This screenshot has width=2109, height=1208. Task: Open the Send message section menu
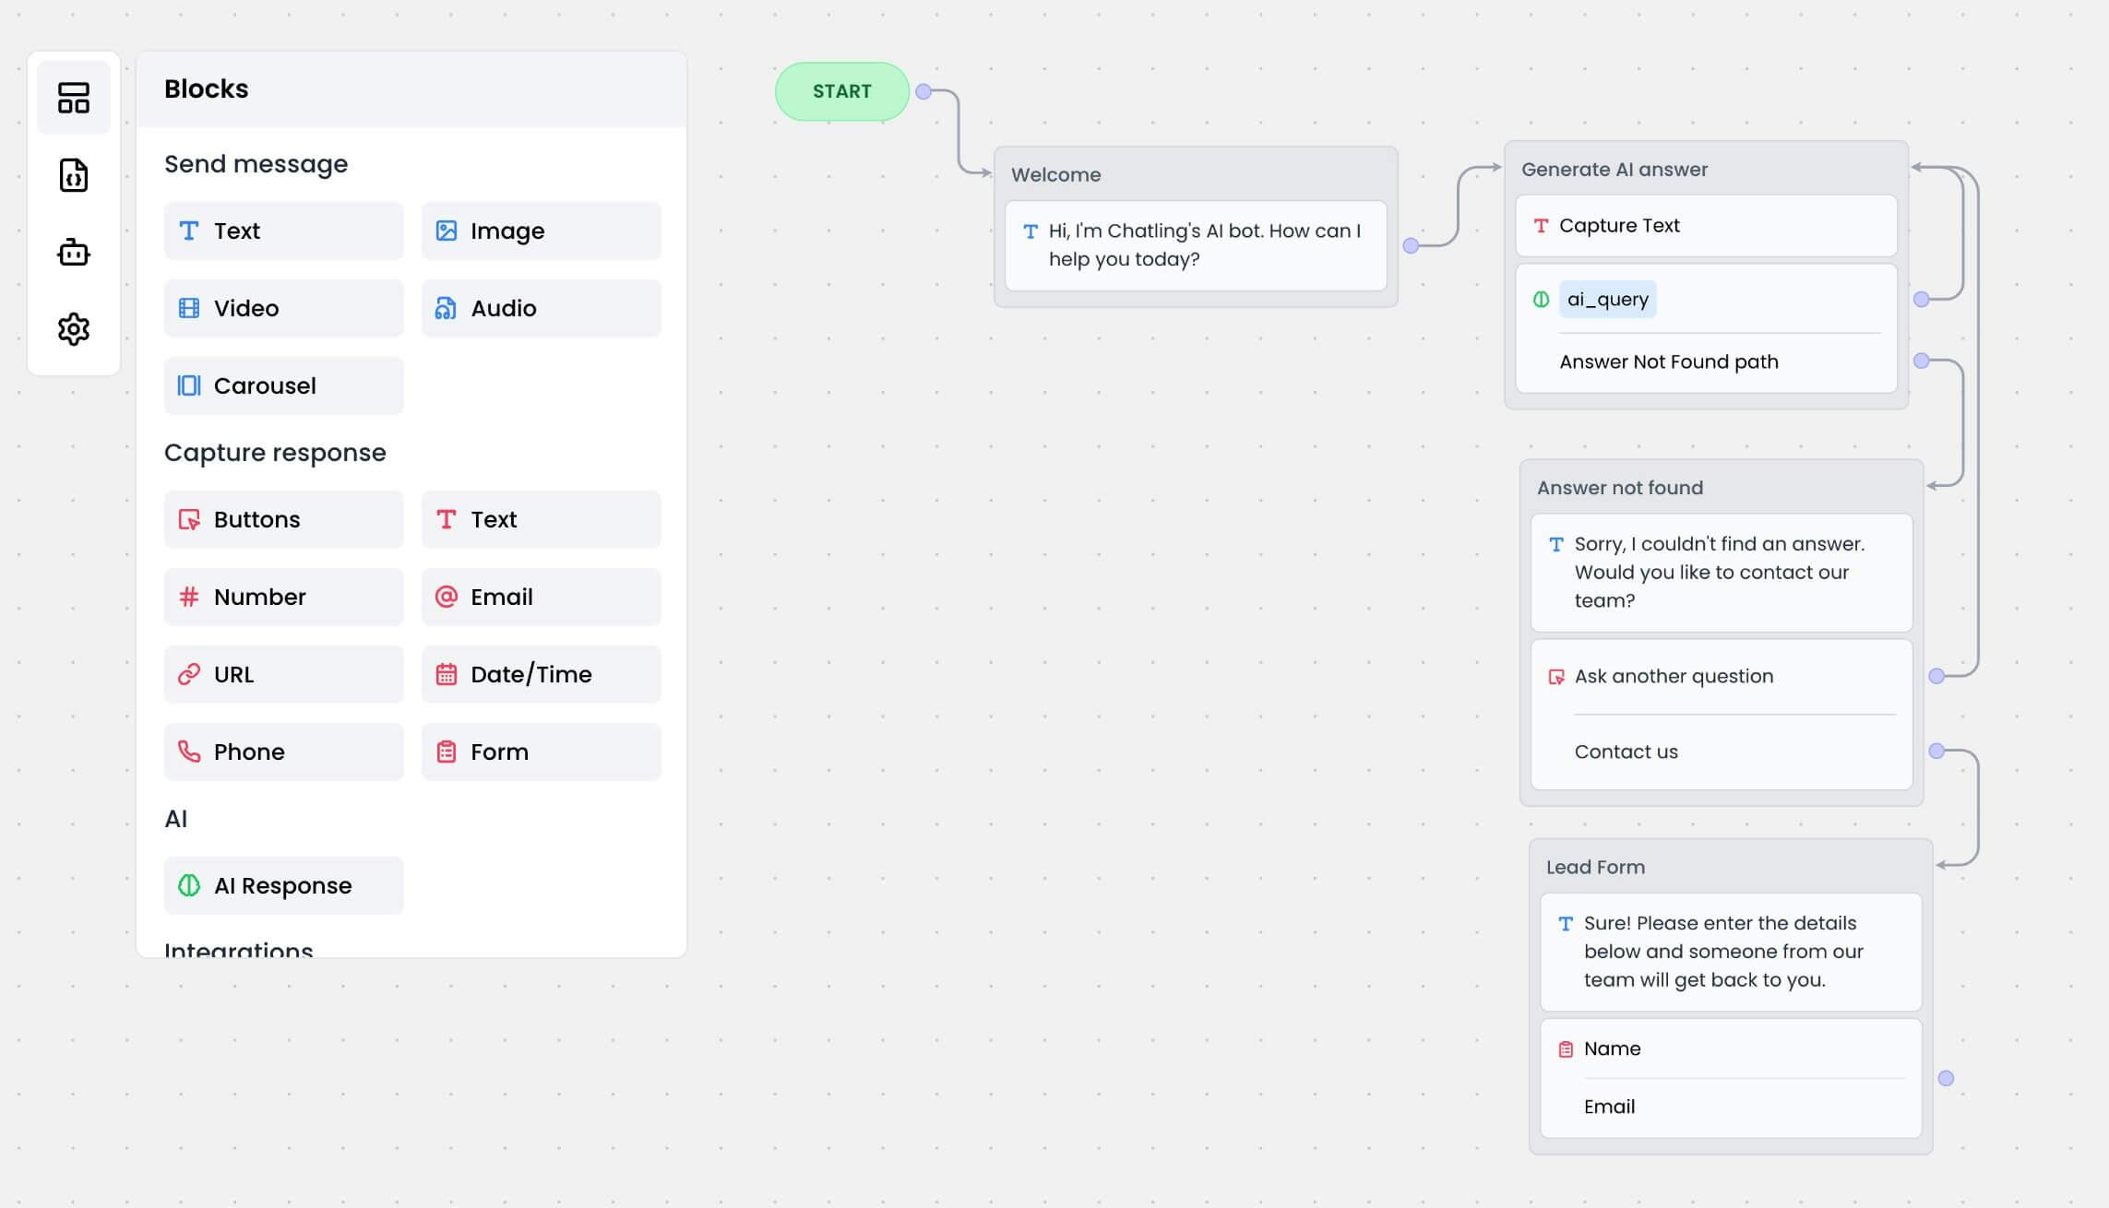[x=256, y=163]
